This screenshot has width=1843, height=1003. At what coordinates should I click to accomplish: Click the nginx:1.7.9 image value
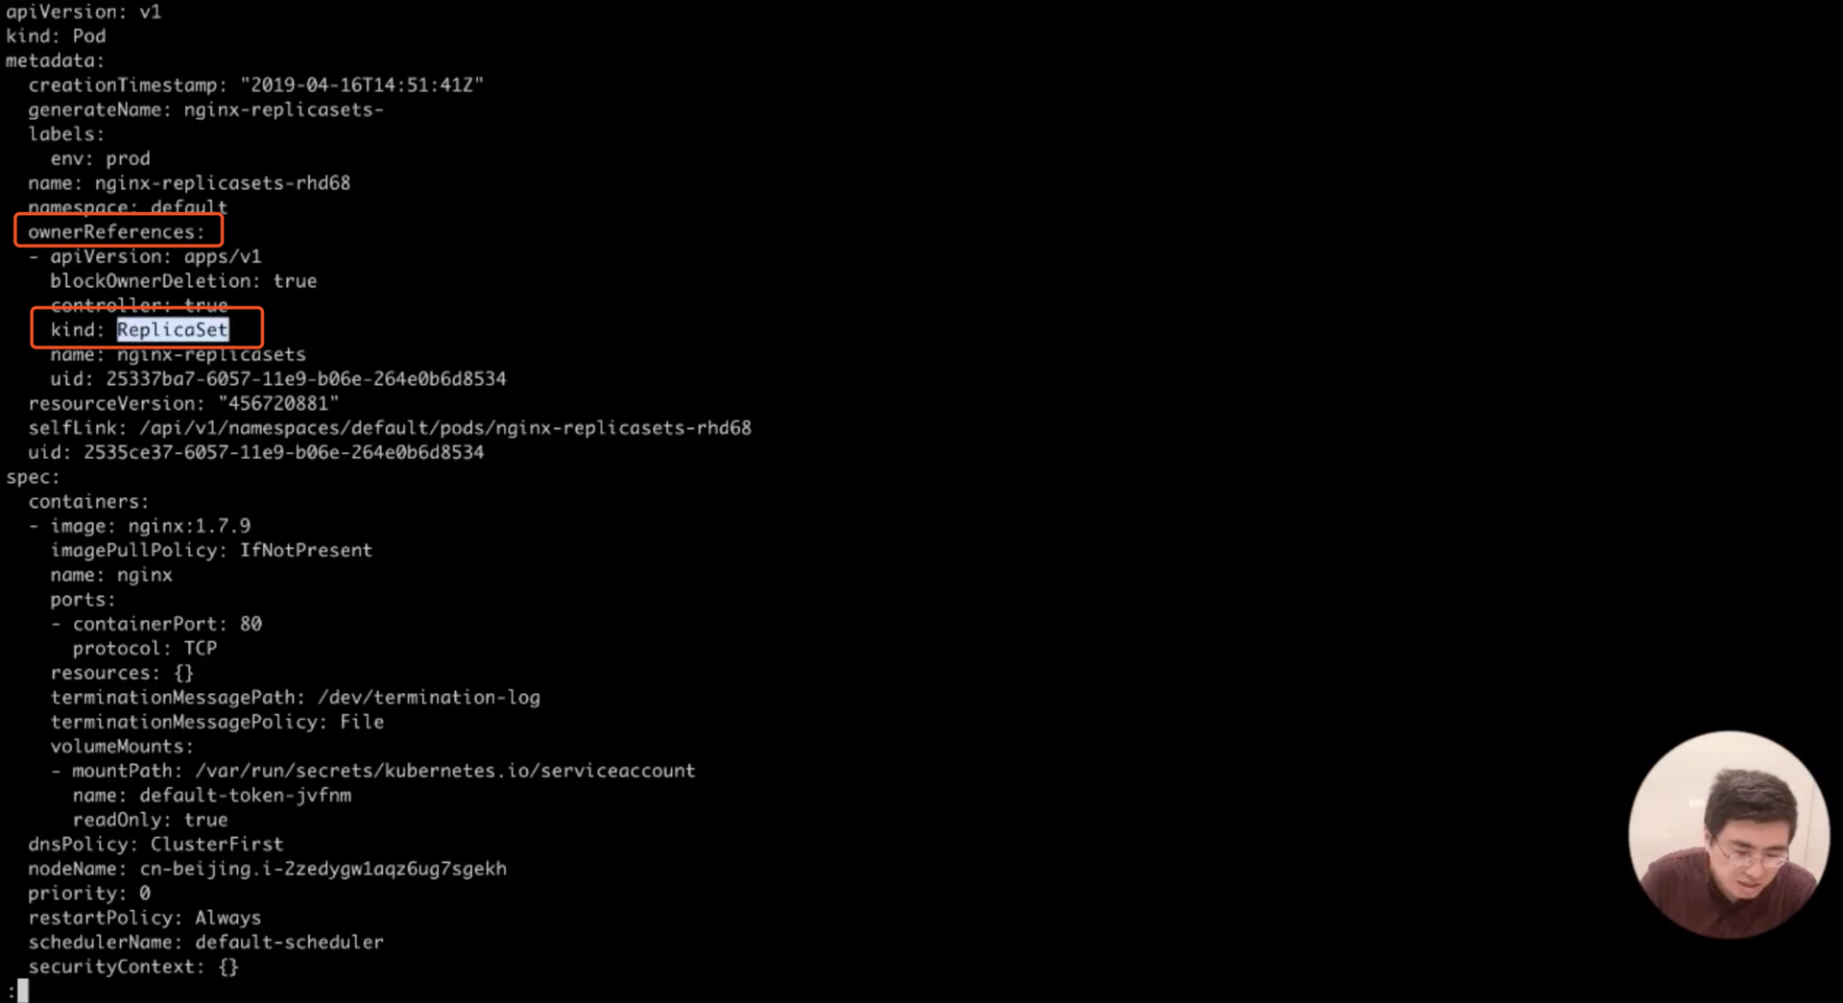tap(189, 526)
